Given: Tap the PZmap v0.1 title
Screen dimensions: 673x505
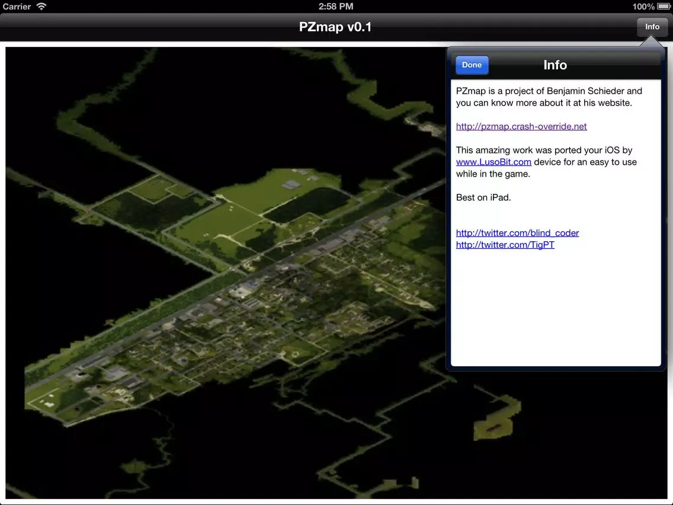Looking at the screenshot, I should click(335, 27).
